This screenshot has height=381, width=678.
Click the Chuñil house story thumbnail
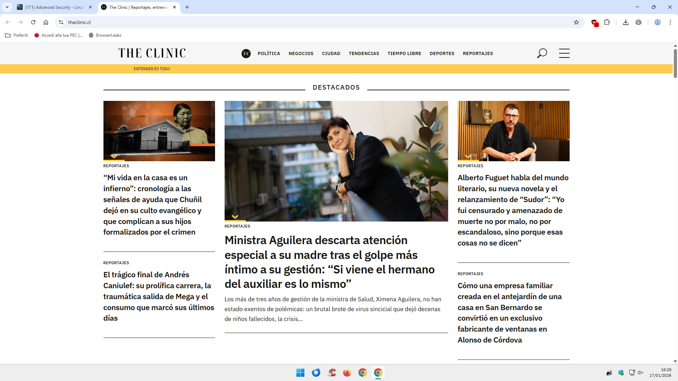click(x=159, y=131)
